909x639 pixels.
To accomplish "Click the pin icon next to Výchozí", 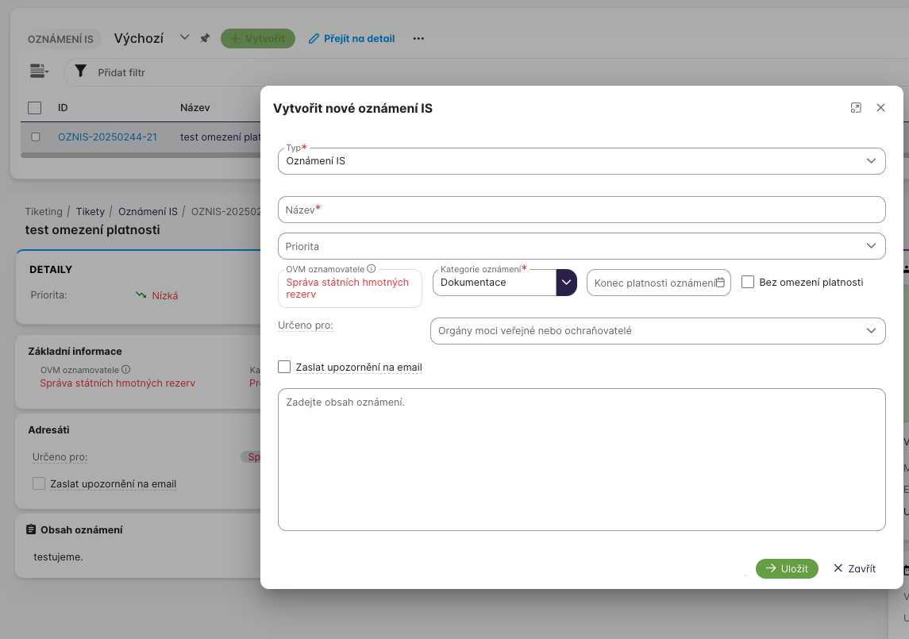I will tap(205, 38).
